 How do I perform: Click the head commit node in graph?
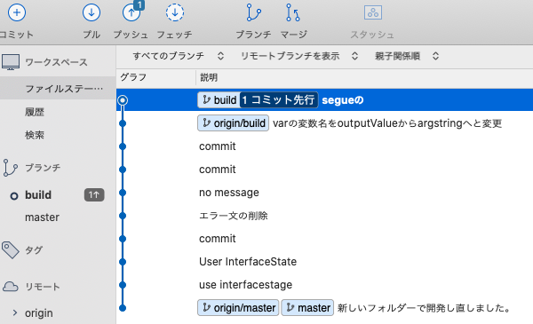[123, 100]
